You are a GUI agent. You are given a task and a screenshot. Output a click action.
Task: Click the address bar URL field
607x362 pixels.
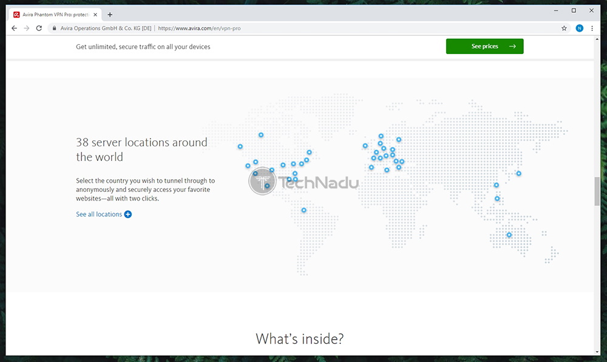[310, 29]
